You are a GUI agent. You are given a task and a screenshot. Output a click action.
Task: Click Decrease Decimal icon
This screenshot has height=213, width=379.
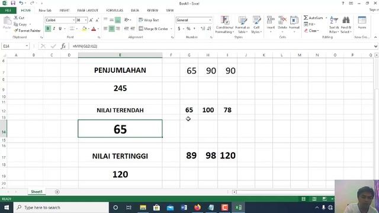click(x=209, y=29)
